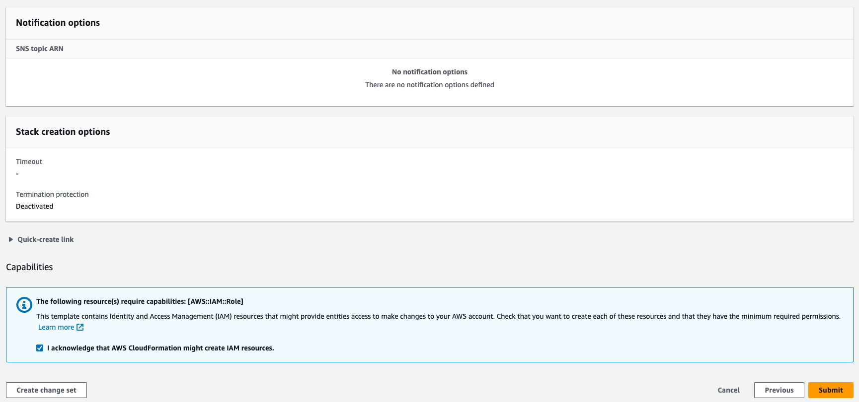The height and width of the screenshot is (402, 859).
Task: Uncheck the IAM resources acknowledgement checkbox
Action: pos(40,348)
